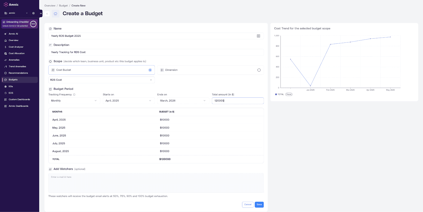Click the back arrow next to Create a Budget
Viewport: 423px width, 212px height.
coord(47,14)
